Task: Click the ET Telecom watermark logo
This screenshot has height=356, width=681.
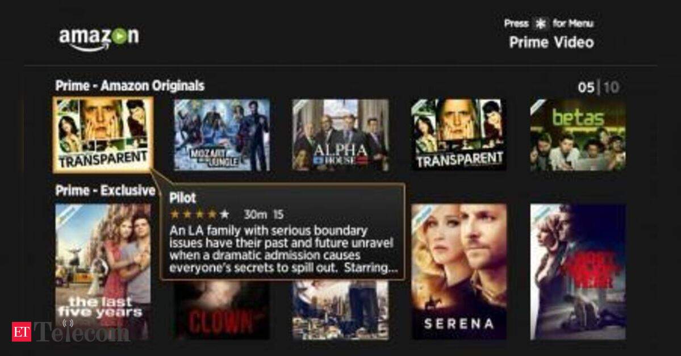Action: click(70, 332)
